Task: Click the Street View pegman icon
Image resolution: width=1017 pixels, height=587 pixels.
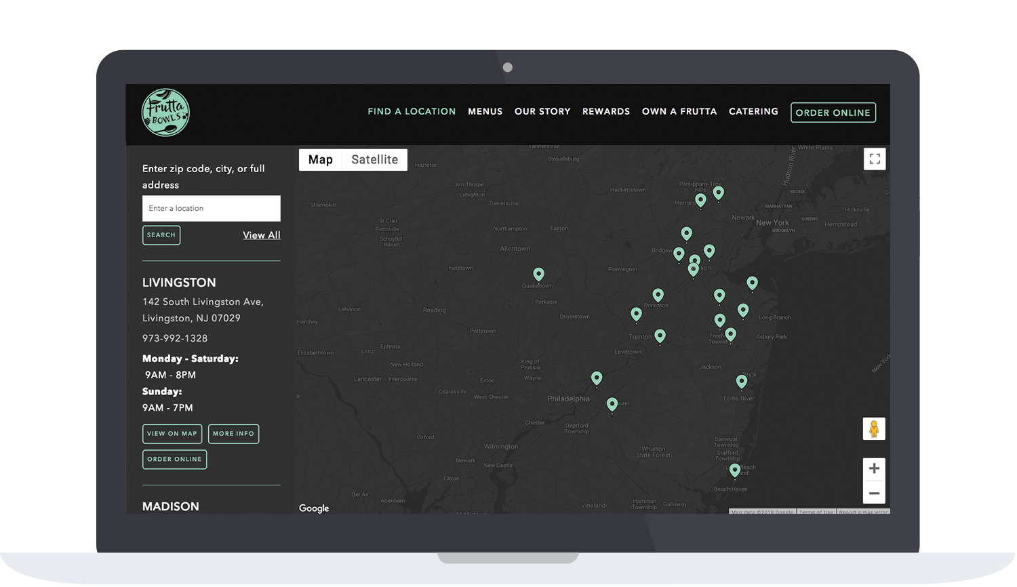Action: pyautogui.click(x=874, y=428)
